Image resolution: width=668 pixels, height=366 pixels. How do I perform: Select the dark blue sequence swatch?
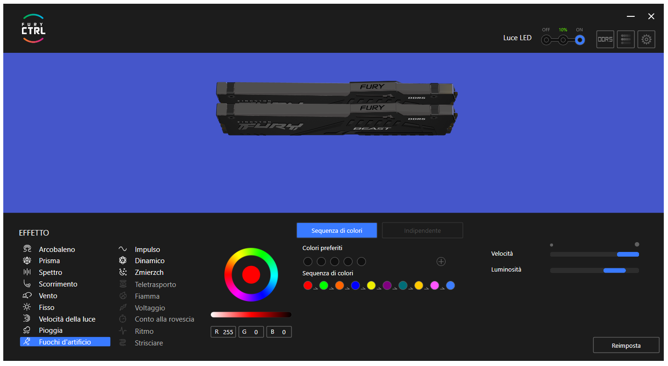(355, 285)
